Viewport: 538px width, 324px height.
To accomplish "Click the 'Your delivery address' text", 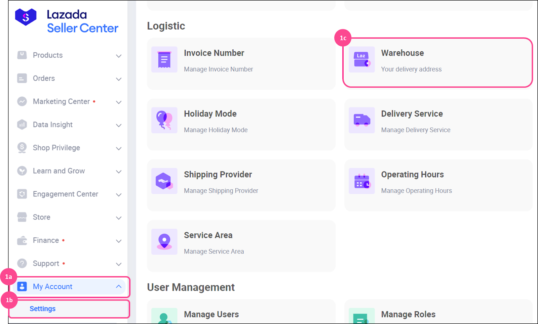I will pos(411,69).
